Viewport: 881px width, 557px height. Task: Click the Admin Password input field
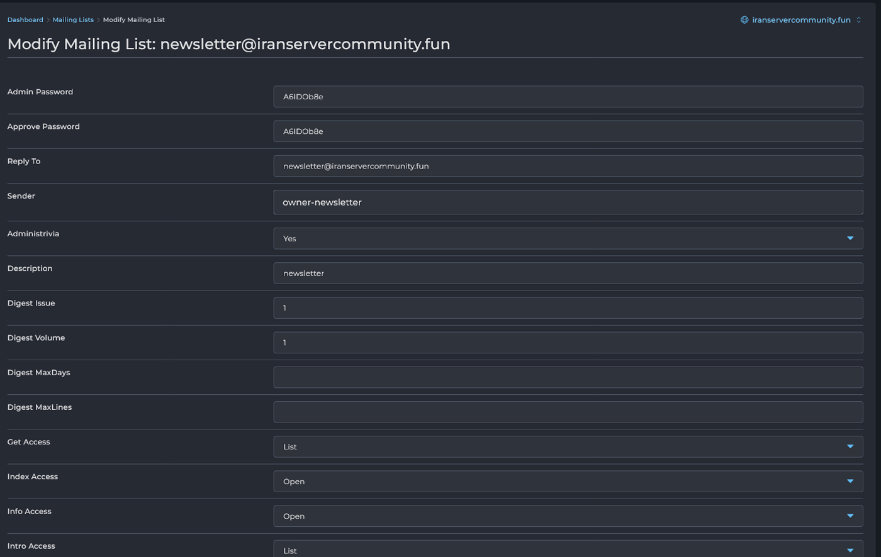566,96
